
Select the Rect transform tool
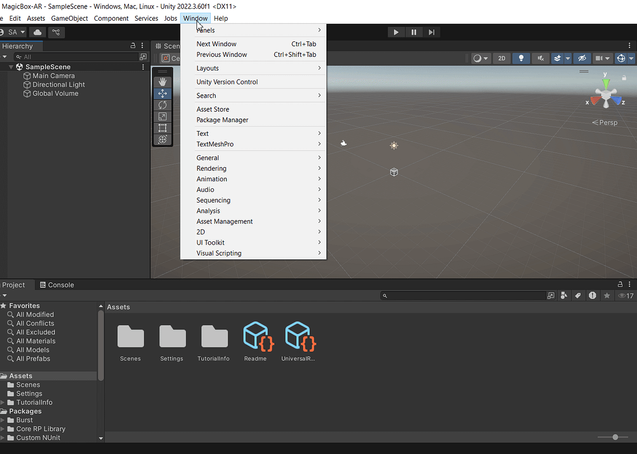point(162,128)
